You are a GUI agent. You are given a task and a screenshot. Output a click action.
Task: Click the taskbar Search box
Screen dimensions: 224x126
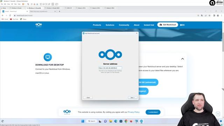[92, 121]
